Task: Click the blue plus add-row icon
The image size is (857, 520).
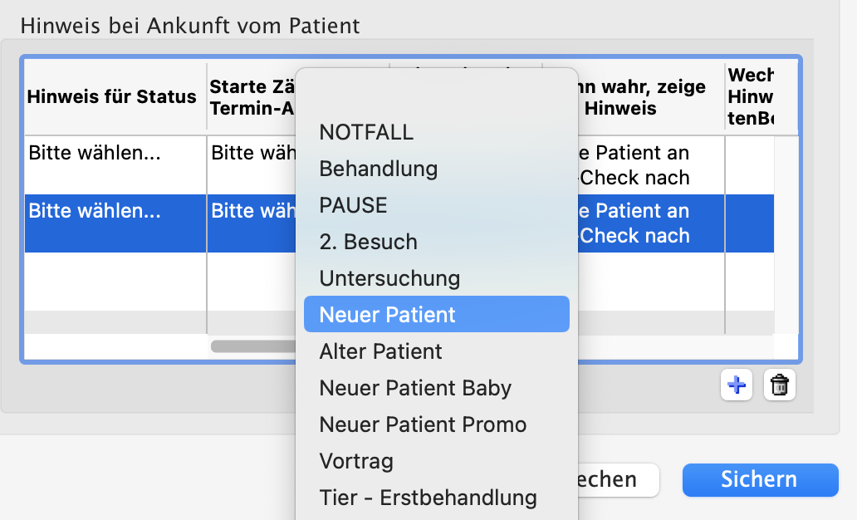Action: point(737,385)
